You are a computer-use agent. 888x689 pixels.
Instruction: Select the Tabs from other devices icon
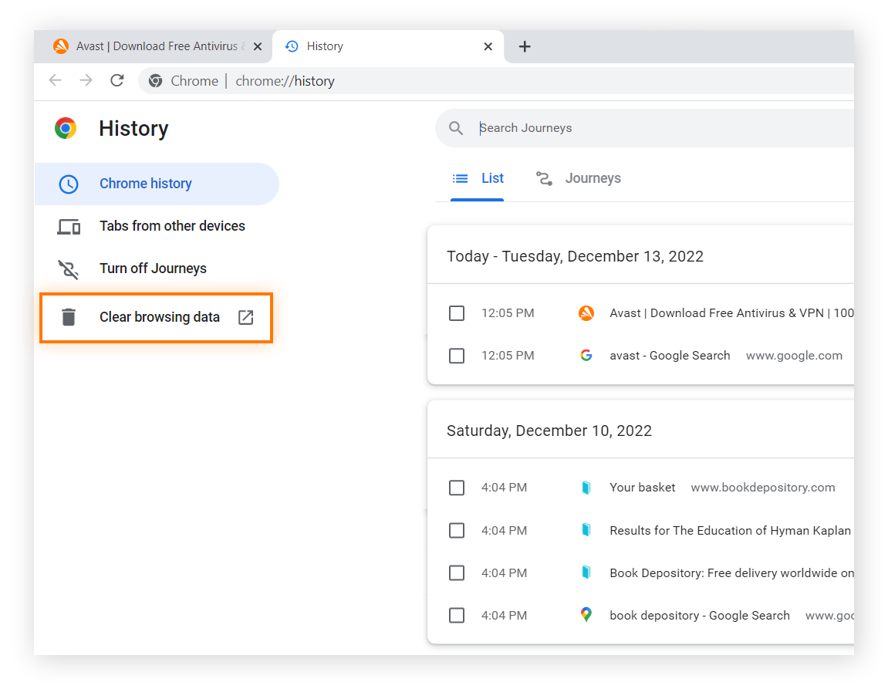[69, 226]
